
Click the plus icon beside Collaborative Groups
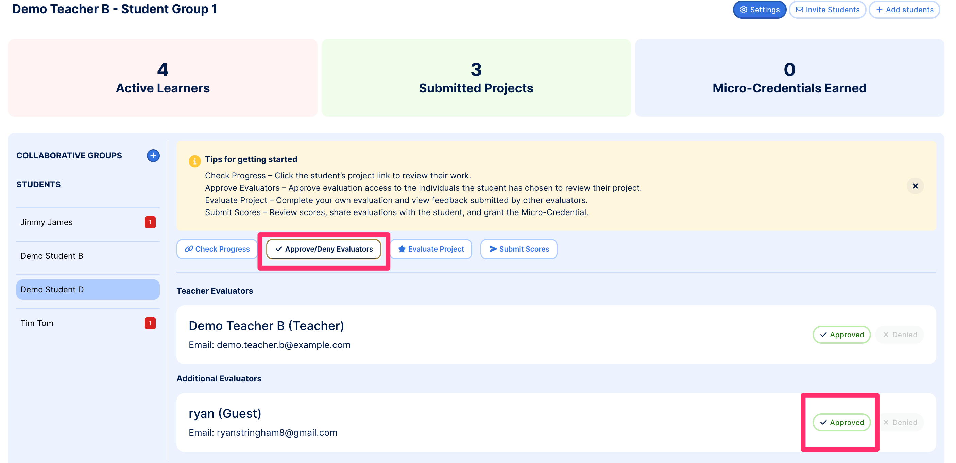pyautogui.click(x=153, y=155)
